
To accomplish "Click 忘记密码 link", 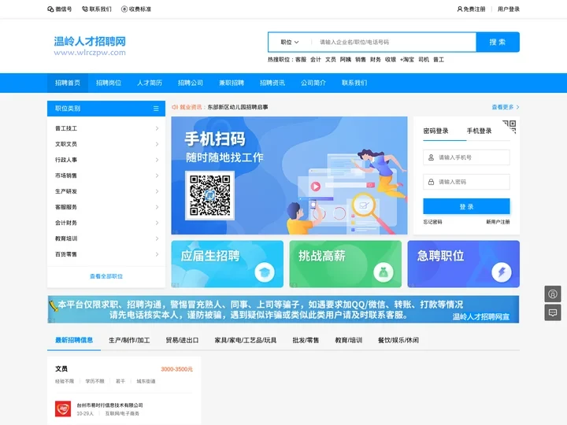I will (x=433, y=222).
